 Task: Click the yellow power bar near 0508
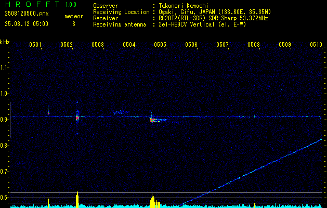pyautogui.click(x=255, y=204)
